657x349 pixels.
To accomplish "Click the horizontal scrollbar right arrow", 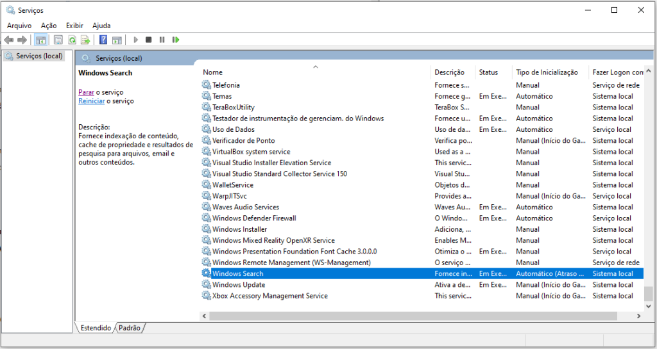I will click(639, 316).
